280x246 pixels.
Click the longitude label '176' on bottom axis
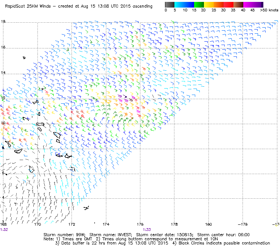pyautogui.click(x=140, y=224)
